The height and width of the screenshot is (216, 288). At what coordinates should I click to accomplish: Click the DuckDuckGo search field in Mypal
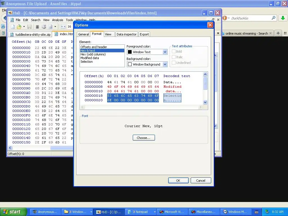250,18
